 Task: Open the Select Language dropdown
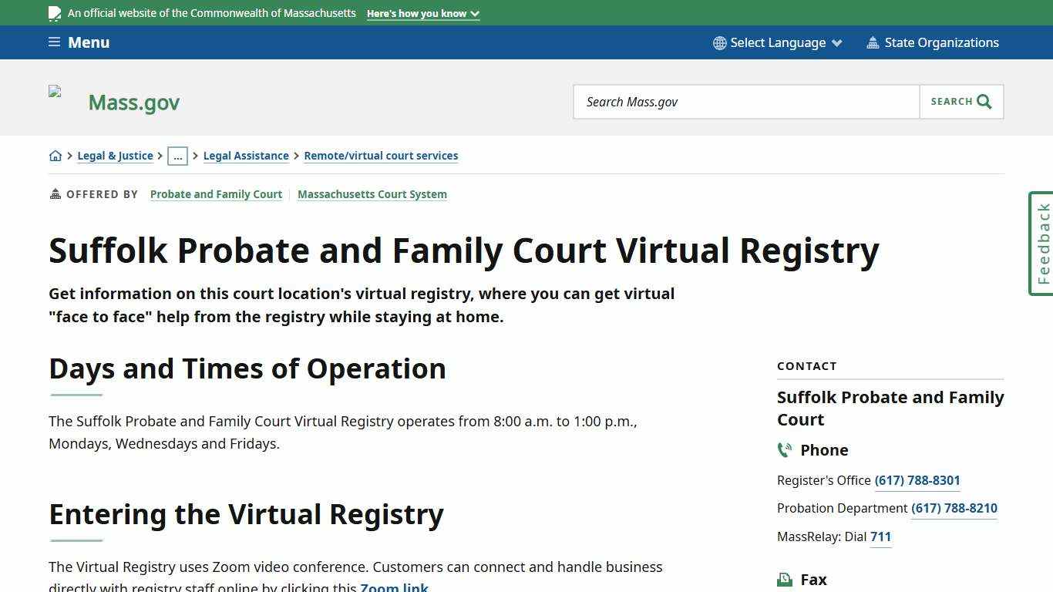[777, 42]
